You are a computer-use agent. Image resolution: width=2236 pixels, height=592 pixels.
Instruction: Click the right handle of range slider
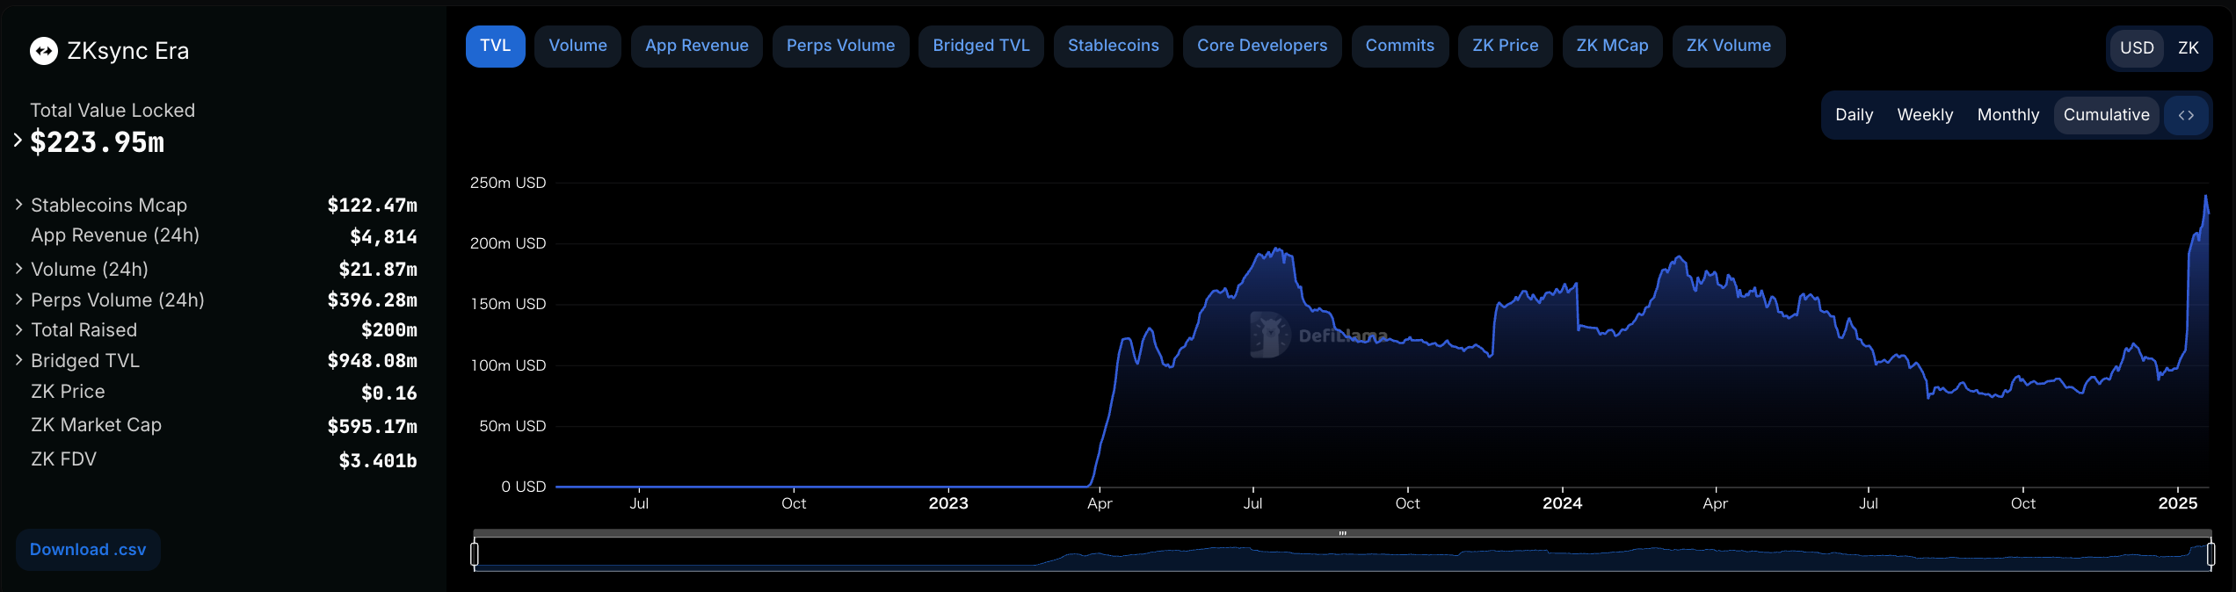(2211, 554)
